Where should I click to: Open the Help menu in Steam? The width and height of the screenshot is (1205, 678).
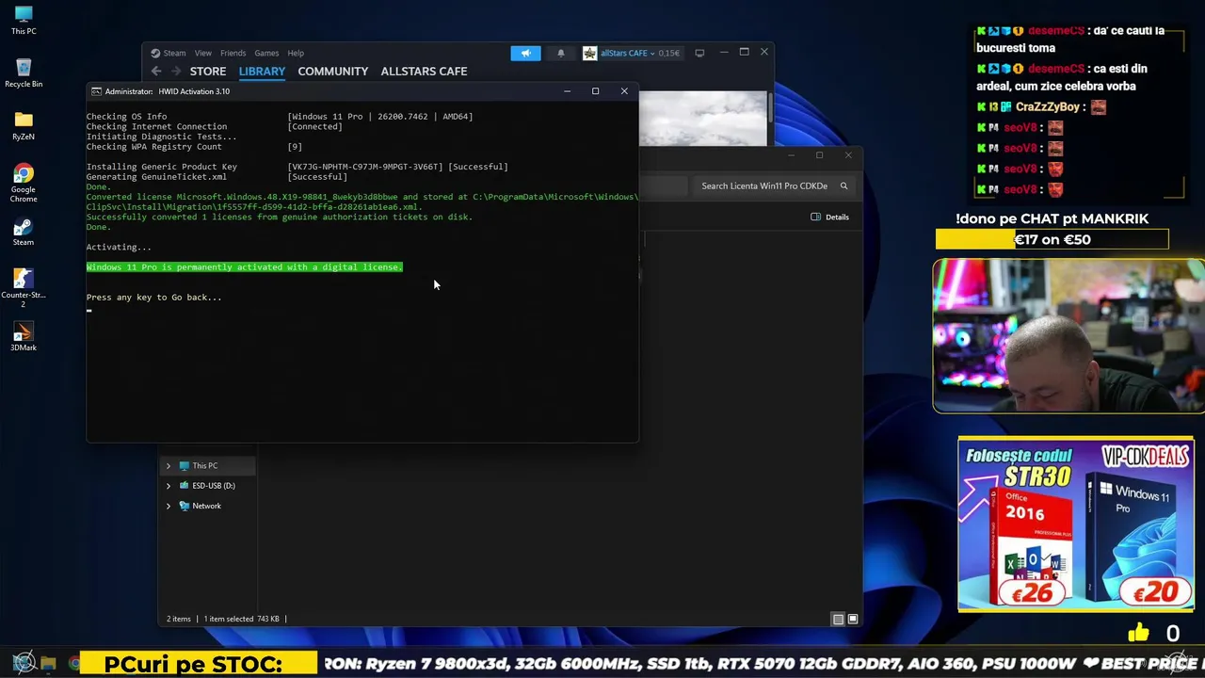296,53
